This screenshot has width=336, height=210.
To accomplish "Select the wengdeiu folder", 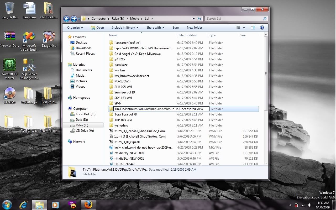I will [121, 125].
